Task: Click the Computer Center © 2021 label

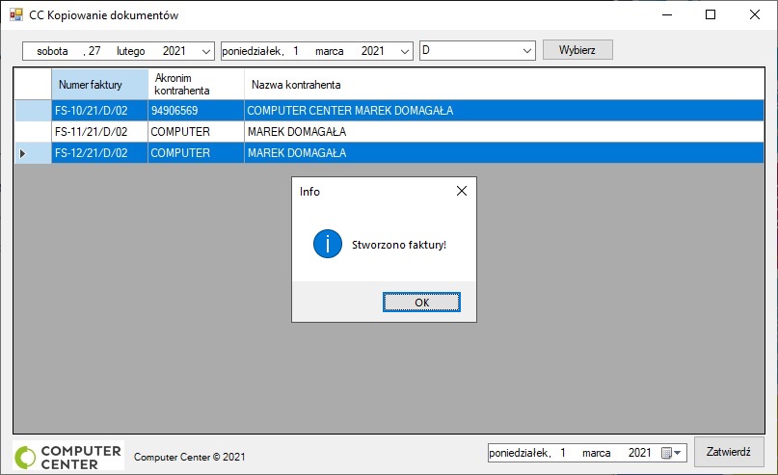Action: (x=190, y=457)
